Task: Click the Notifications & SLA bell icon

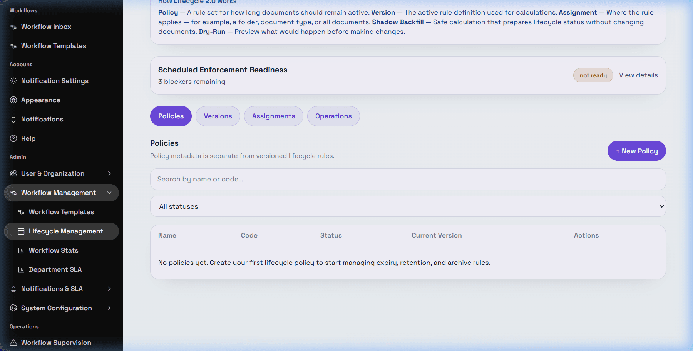Action: [13, 289]
